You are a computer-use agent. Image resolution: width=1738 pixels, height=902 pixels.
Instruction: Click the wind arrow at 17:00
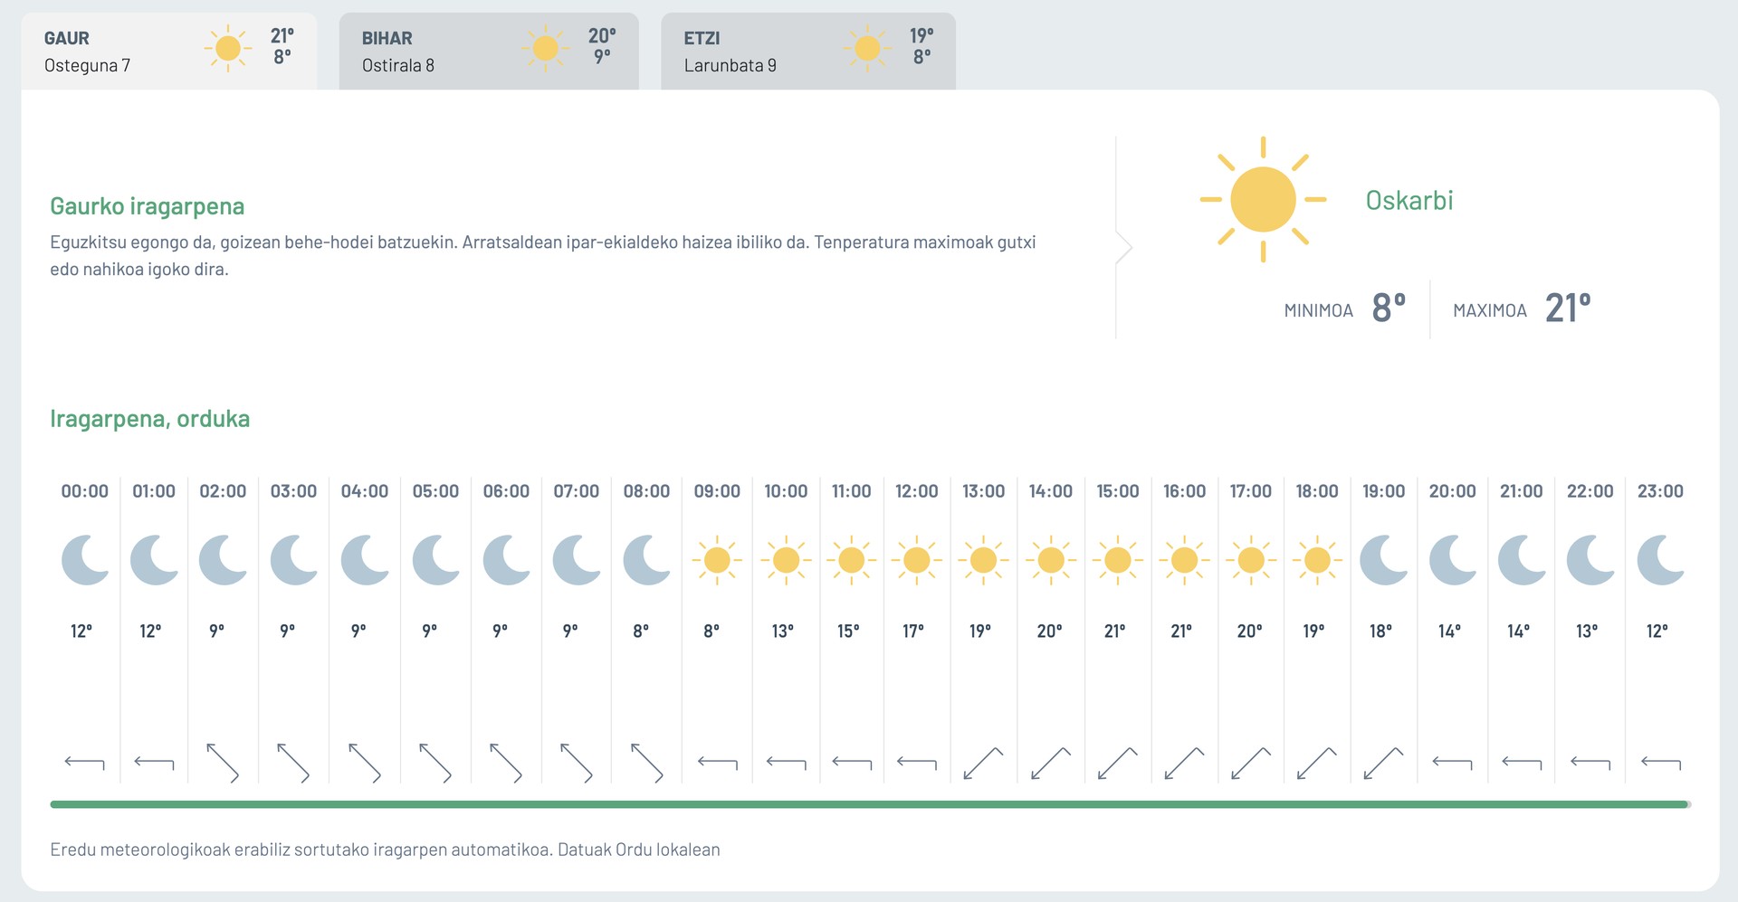[x=1251, y=764]
